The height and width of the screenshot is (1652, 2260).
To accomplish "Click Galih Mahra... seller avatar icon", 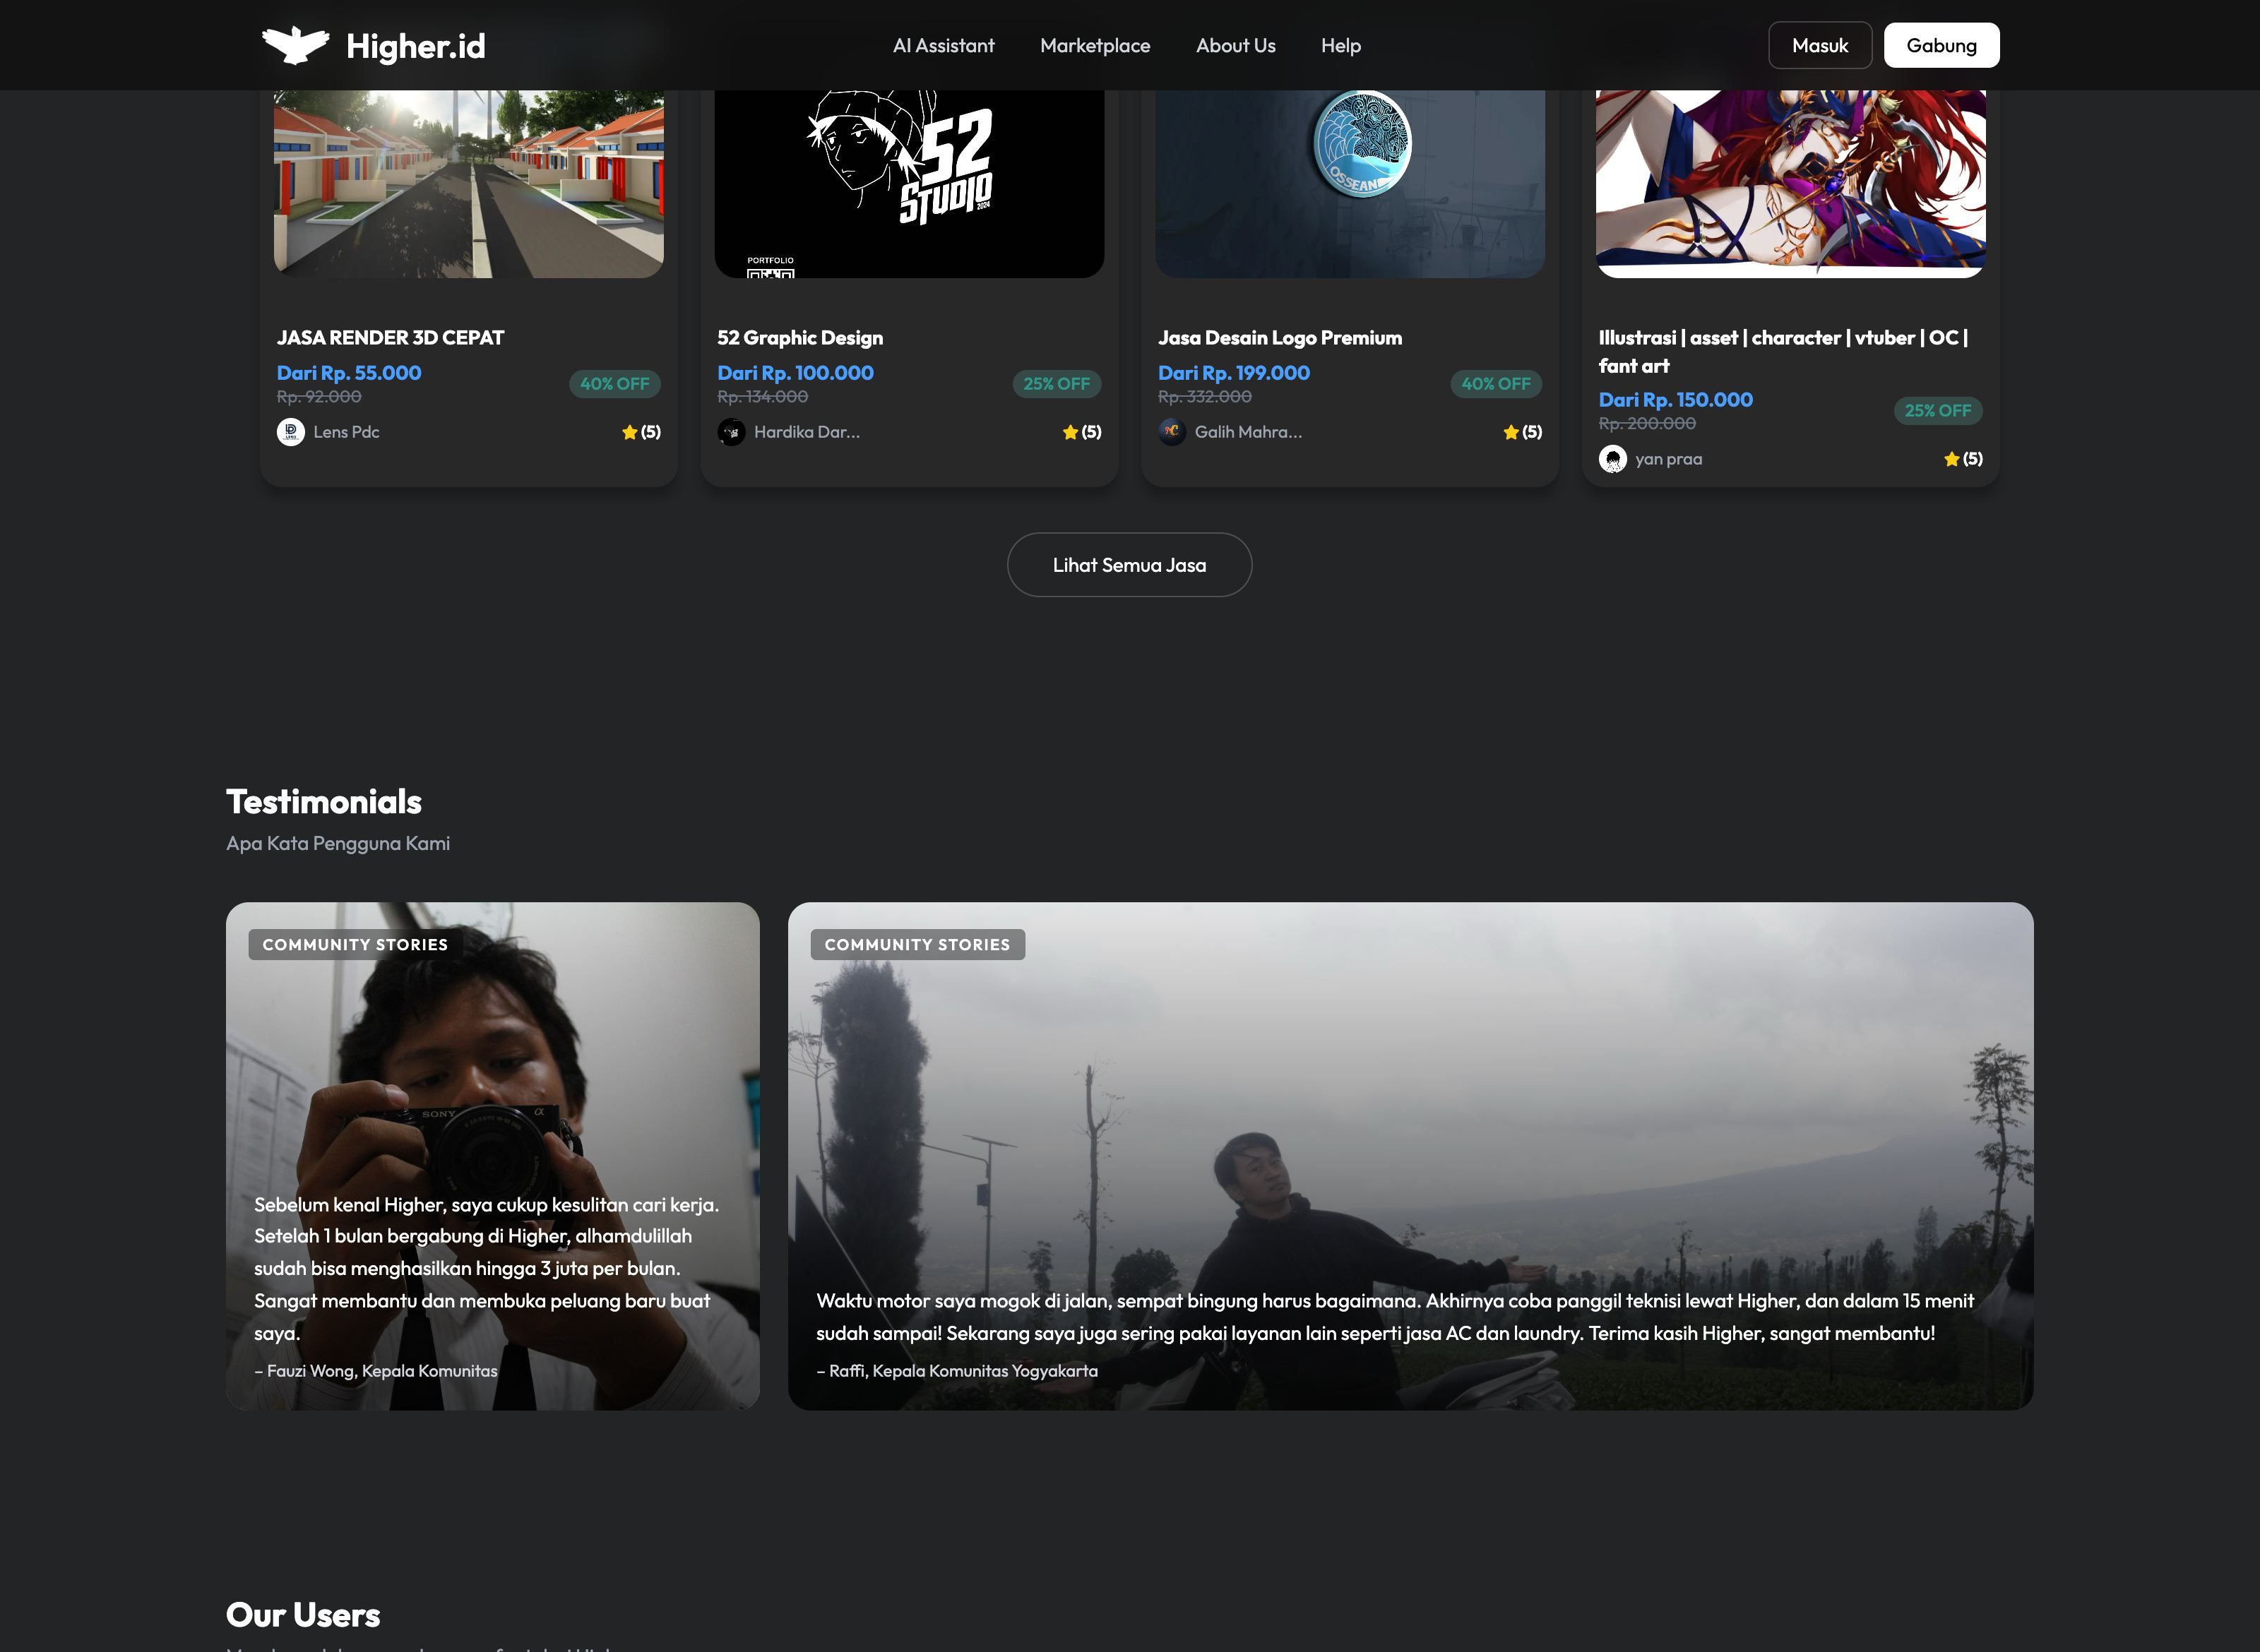I will 1172,432.
